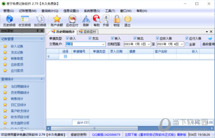
Task: Click the 高级查询 button
Action: (x=208, y=44)
